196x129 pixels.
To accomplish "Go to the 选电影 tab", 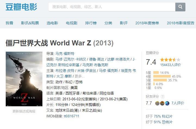I will click(52, 23).
